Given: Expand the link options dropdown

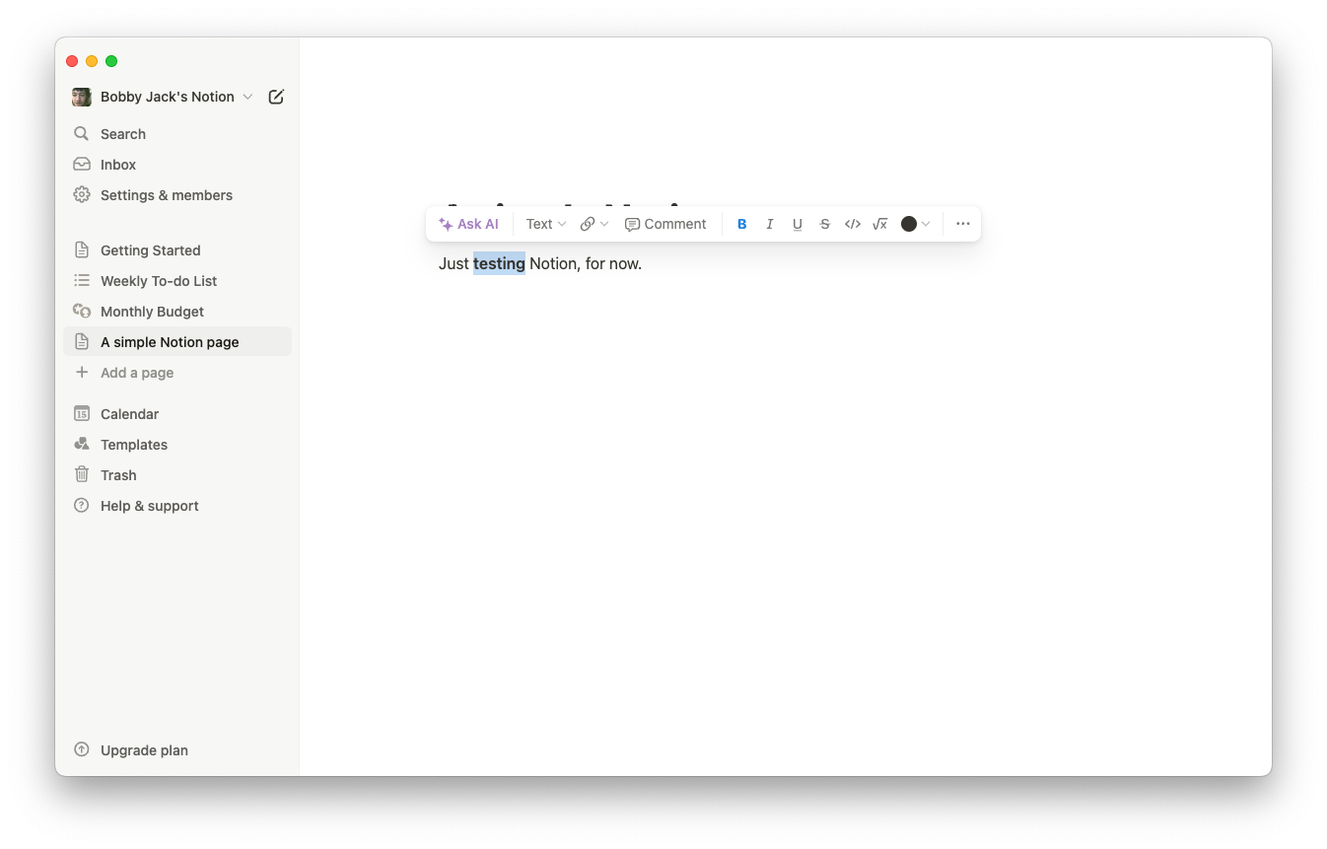Looking at the screenshot, I should click(x=594, y=224).
